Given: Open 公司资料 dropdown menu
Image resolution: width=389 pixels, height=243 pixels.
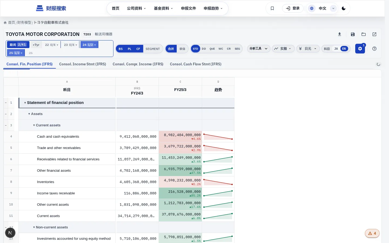Looking at the screenshot, I should [136, 8].
